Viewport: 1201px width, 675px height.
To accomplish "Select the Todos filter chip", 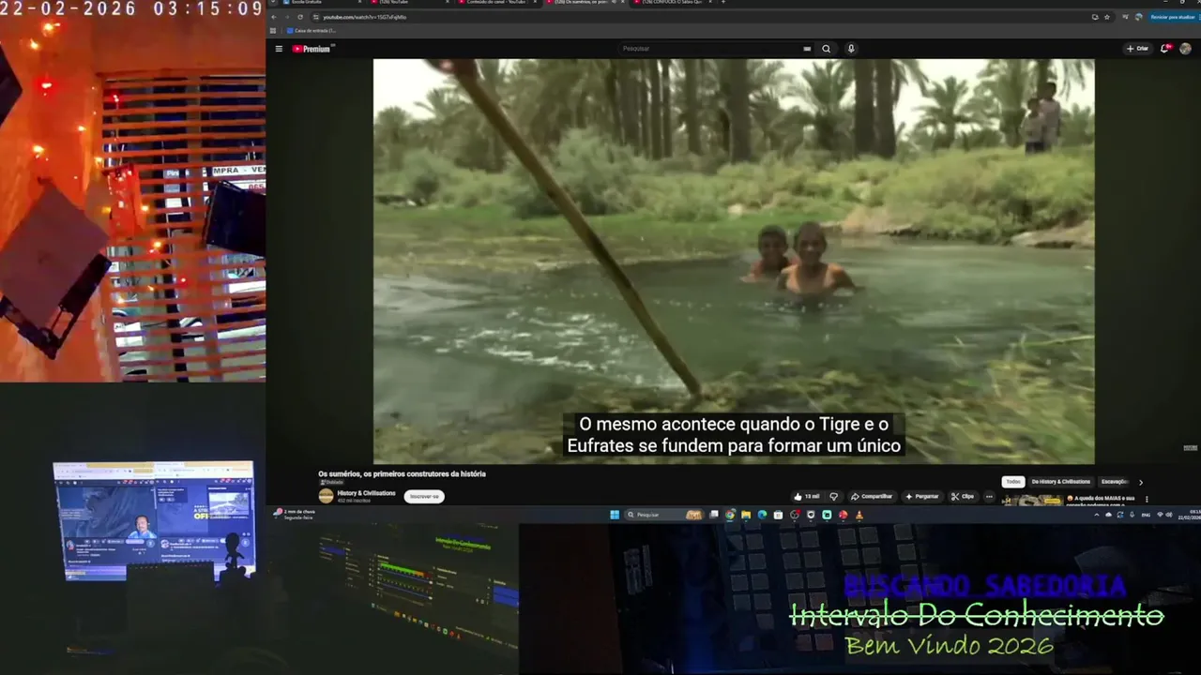I will click(x=1013, y=482).
